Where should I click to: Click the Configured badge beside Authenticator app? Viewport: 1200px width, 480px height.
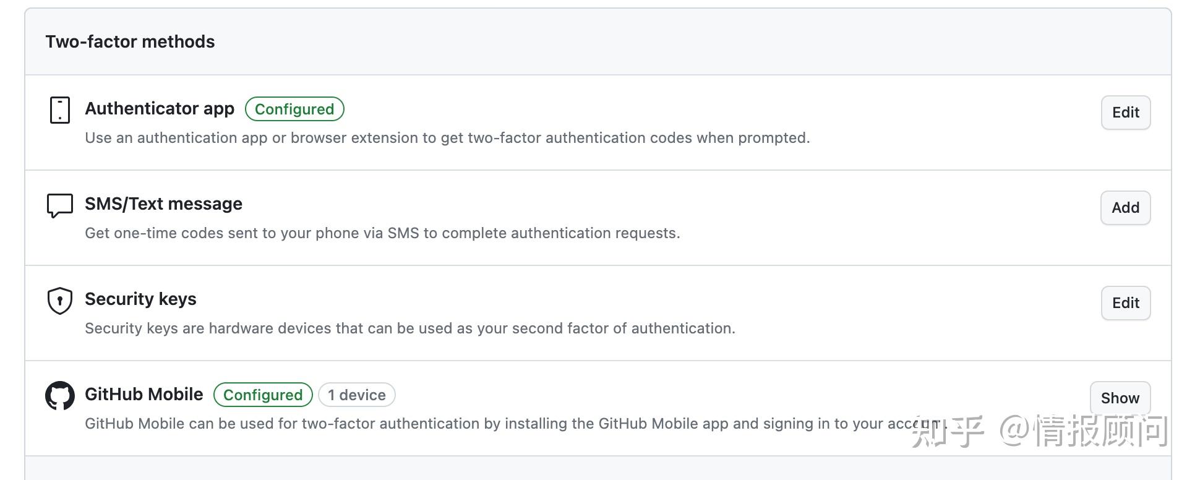pos(294,109)
